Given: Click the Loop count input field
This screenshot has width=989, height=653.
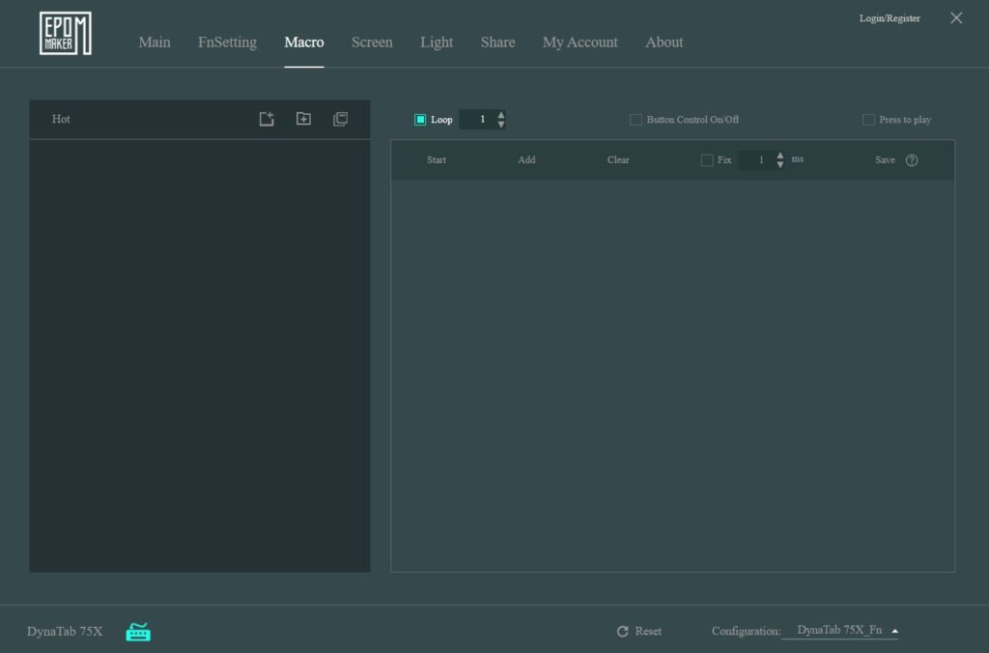Looking at the screenshot, I should [478, 120].
